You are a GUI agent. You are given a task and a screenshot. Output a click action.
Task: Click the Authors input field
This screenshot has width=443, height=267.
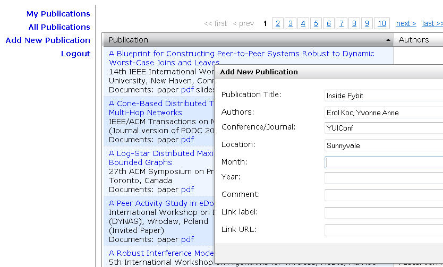(384, 113)
